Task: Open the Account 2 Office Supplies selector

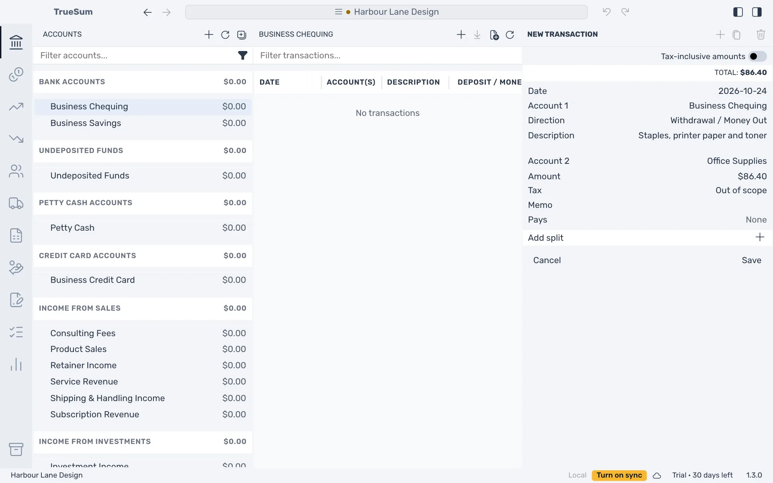Action: [x=647, y=161]
